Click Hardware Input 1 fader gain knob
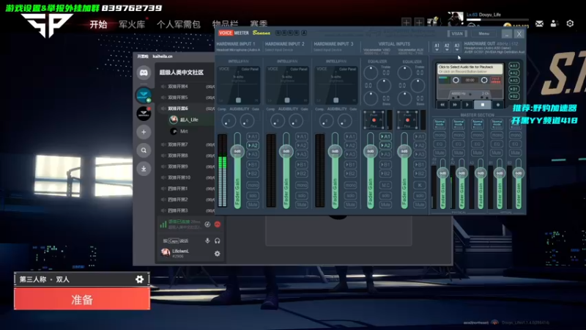Screen dimensions: 586x330 (237, 151)
